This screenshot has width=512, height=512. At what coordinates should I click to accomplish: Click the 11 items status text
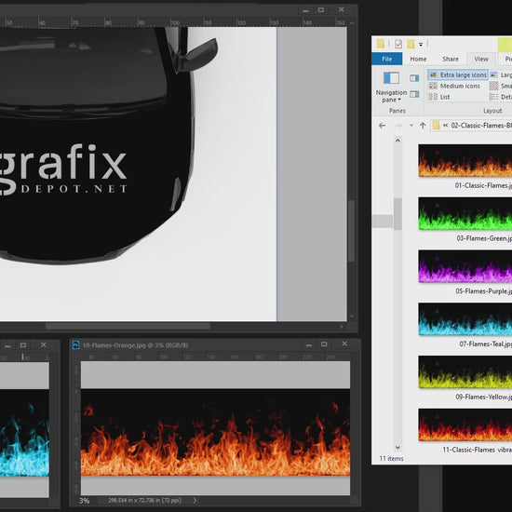391,458
